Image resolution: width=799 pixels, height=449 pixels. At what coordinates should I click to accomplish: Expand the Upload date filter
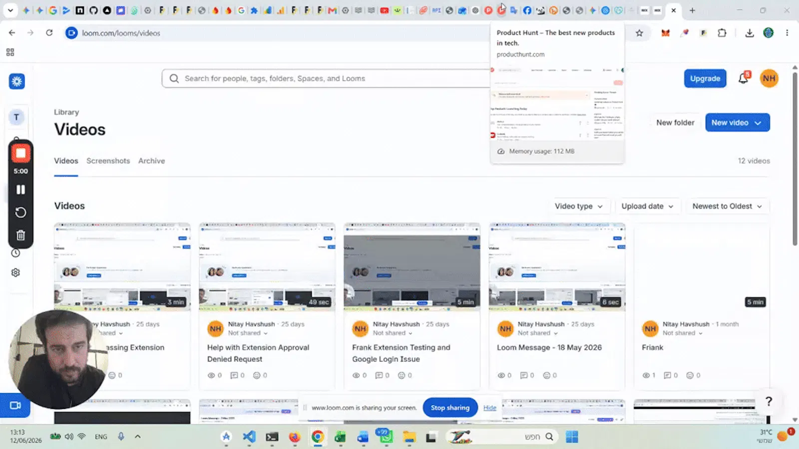pyautogui.click(x=647, y=206)
